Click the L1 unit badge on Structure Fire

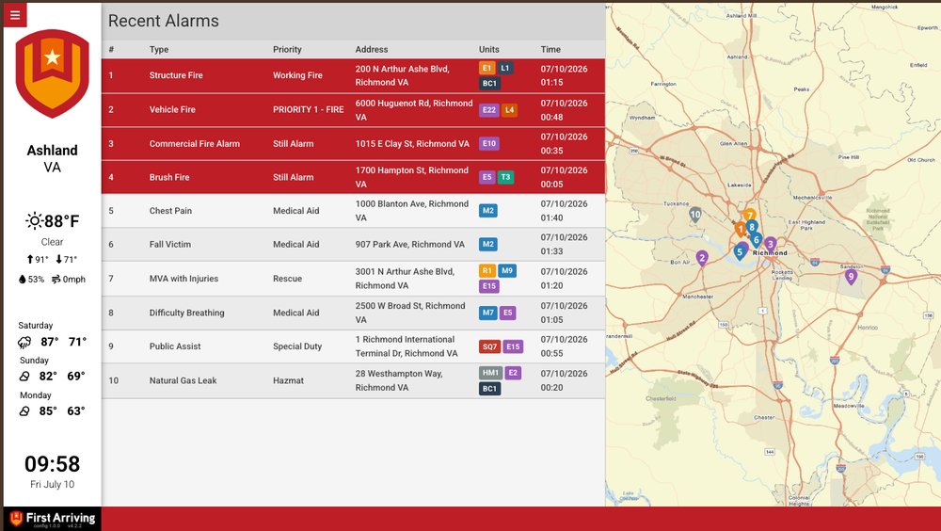505,68
